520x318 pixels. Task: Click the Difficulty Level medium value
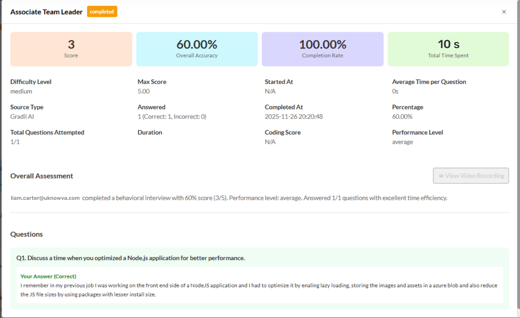click(x=21, y=91)
